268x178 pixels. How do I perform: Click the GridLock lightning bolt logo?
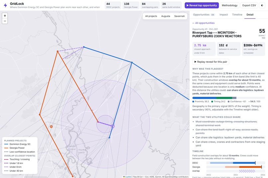coord(5,5)
